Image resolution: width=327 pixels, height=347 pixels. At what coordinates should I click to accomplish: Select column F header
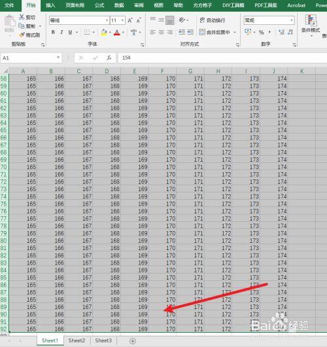162,71
